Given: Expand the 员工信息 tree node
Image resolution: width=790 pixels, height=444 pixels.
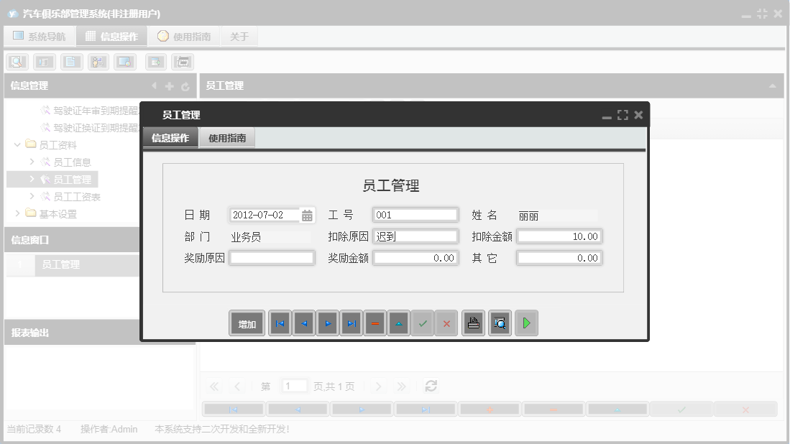Looking at the screenshot, I should coord(32,162).
